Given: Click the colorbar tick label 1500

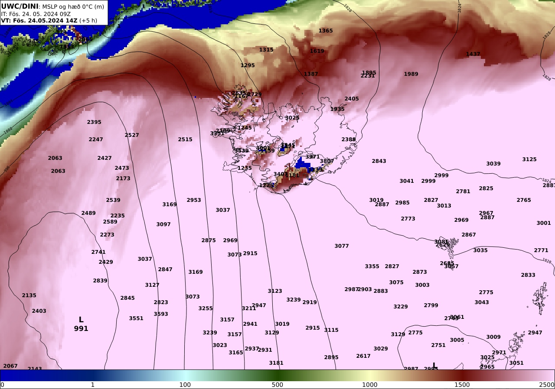Looking at the screenshot, I should [462, 385].
